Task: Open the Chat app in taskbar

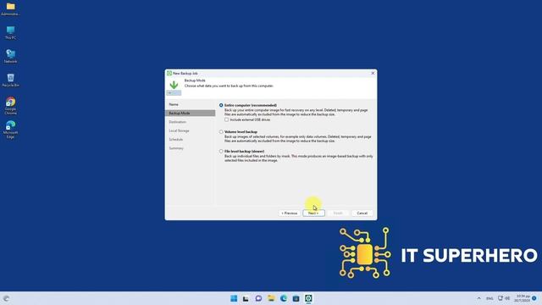Action: [x=258, y=298]
